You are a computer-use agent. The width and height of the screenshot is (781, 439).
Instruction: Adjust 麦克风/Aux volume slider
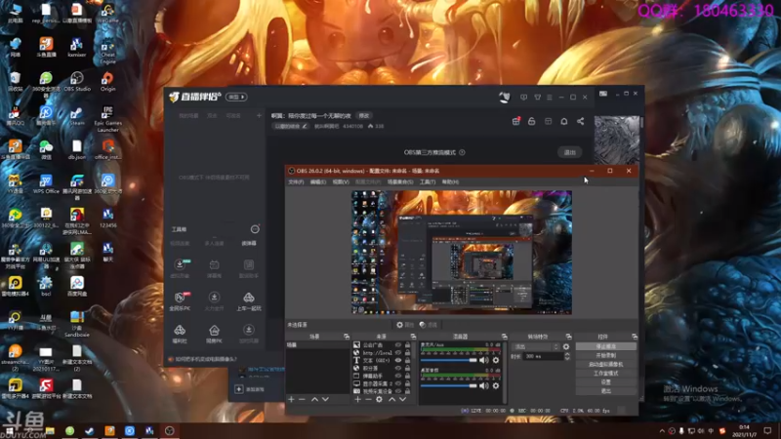click(449, 360)
